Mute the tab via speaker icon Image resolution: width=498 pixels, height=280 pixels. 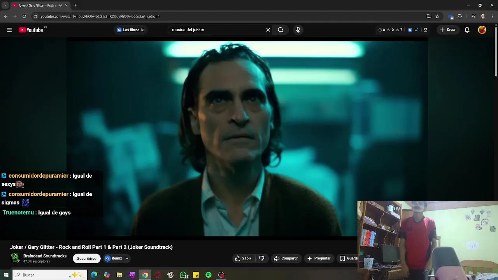click(x=60, y=5)
